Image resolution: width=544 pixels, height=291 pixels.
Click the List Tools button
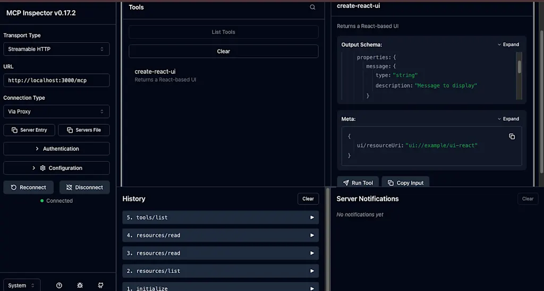(x=224, y=32)
